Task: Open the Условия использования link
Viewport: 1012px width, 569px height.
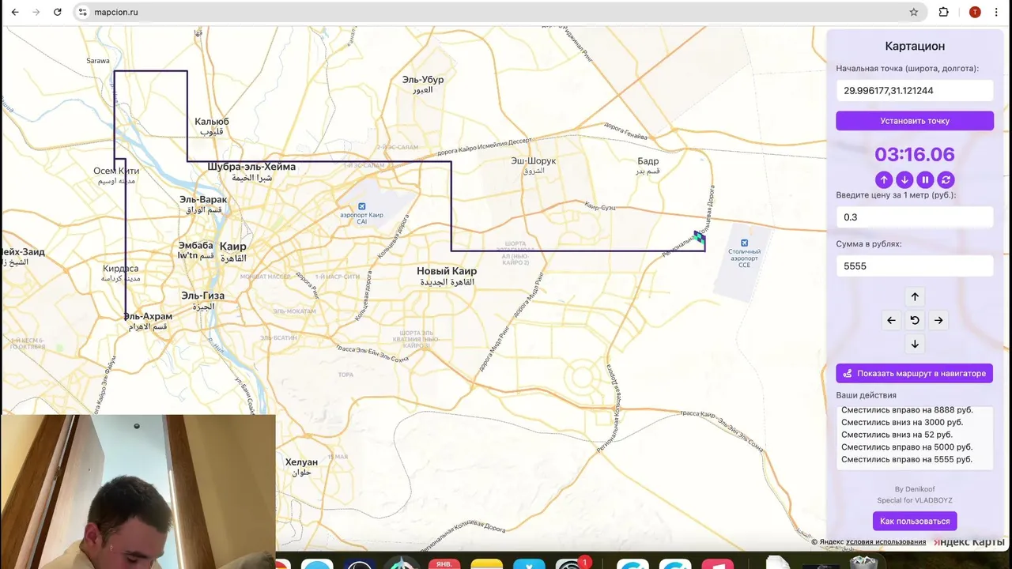Action: (x=885, y=542)
